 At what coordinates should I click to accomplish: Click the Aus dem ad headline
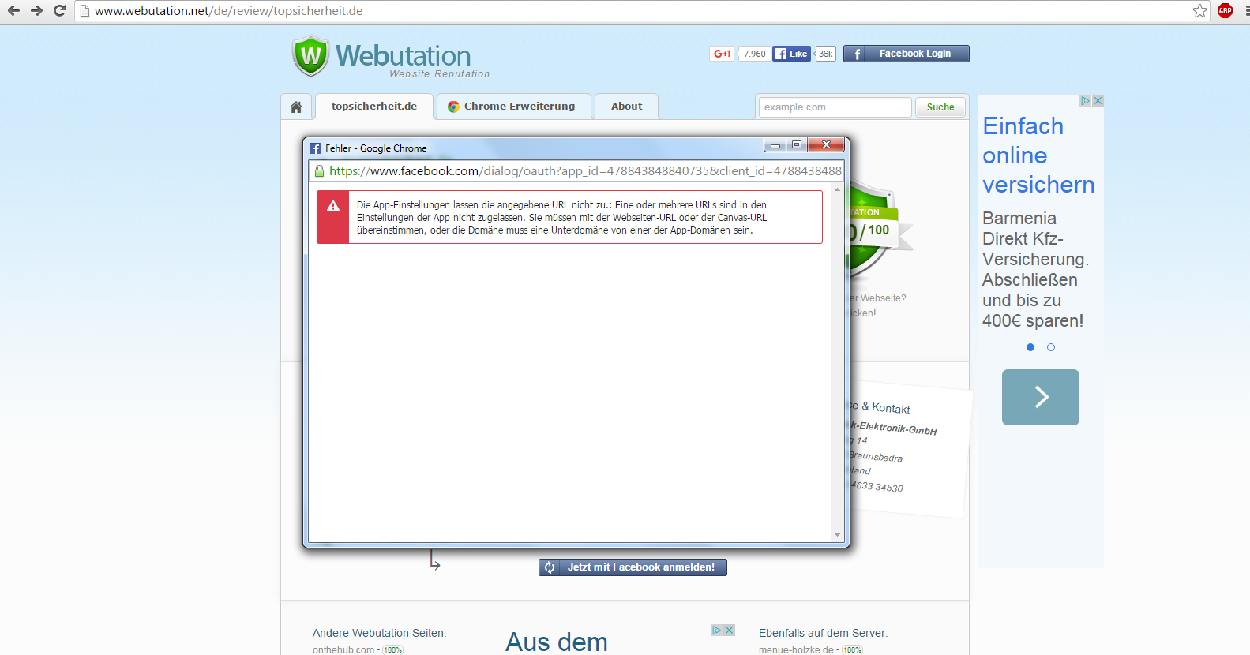557,642
